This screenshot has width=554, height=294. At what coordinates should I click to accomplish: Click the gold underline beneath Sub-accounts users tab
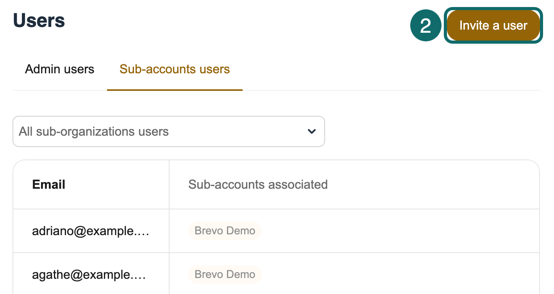pyautogui.click(x=174, y=90)
